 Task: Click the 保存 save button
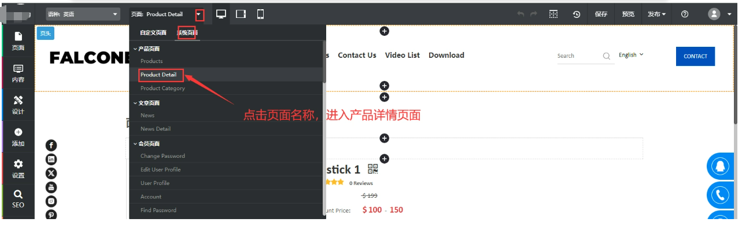(601, 14)
